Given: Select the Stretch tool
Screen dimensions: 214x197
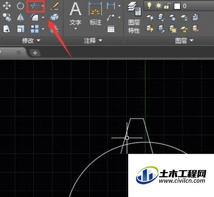Looking at the screenshot, I should (x=7, y=29).
